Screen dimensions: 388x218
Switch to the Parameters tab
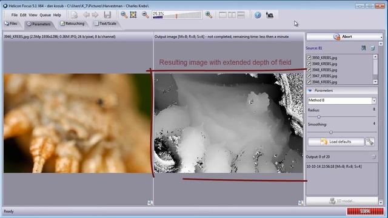[x=39, y=24]
